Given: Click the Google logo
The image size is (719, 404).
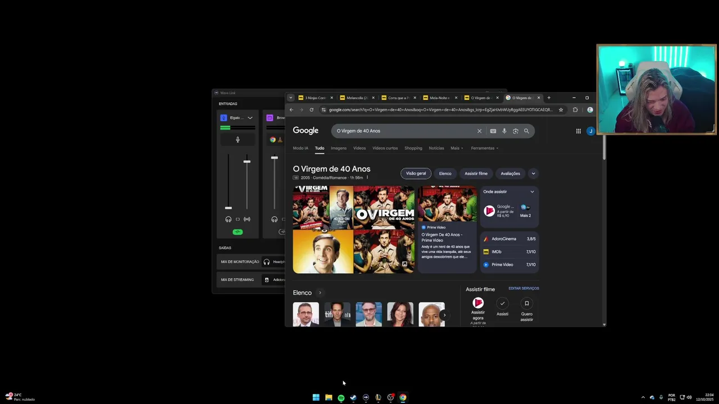Looking at the screenshot, I should pyautogui.click(x=306, y=131).
